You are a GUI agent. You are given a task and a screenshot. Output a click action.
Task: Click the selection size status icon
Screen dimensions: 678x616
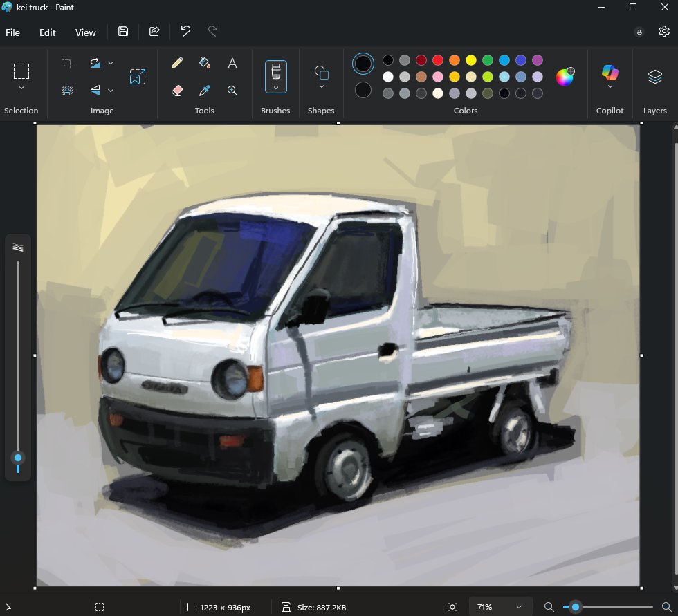point(100,607)
